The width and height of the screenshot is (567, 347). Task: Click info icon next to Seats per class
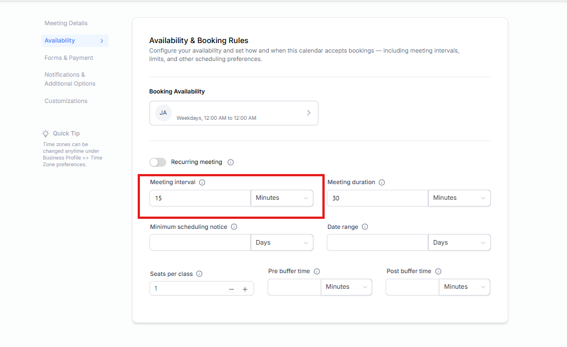[199, 274]
